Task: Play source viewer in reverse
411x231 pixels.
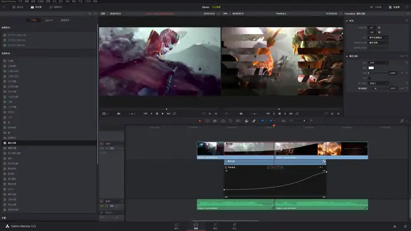Action: click(x=151, y=114)
